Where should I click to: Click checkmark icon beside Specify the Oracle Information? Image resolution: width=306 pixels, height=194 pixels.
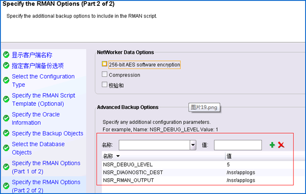coord(6,118)
